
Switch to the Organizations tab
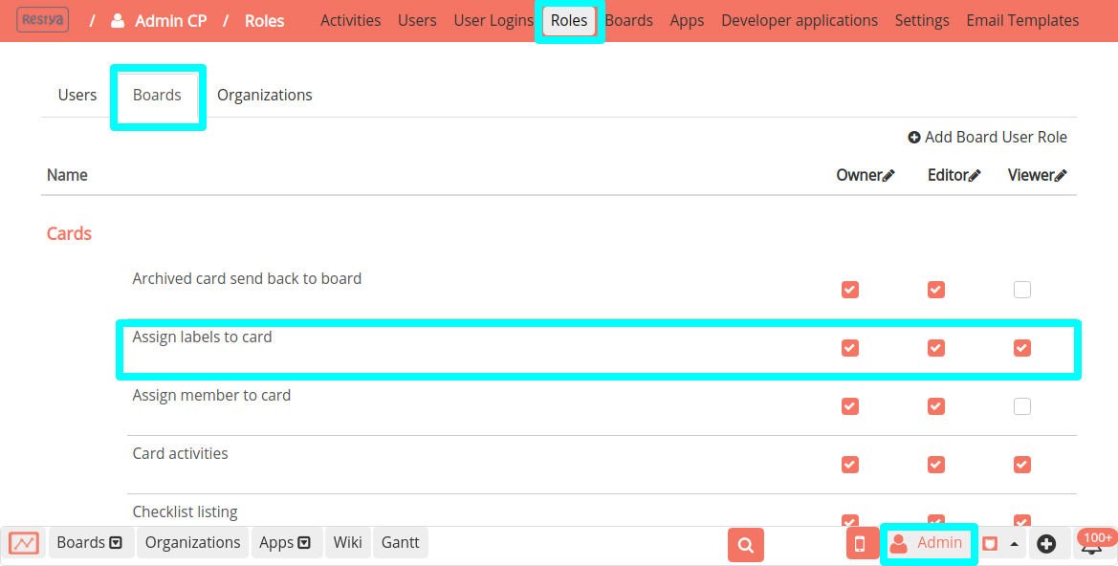[x=265, y=95]
